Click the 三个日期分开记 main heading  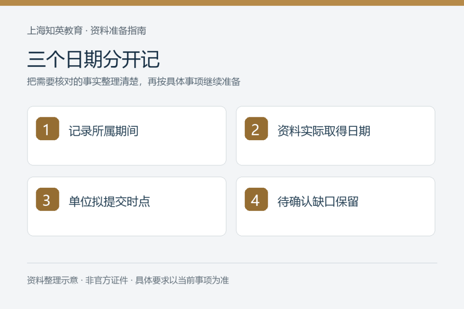(93, 59)
